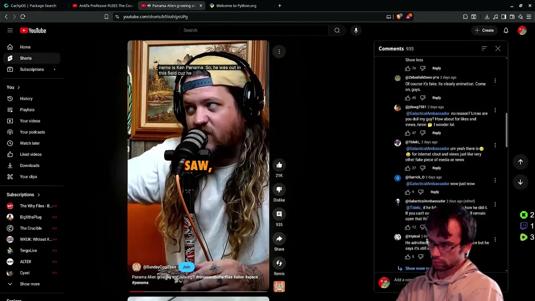The height and width of the screenshot is (301, 535).
Task: Go to YouTube home via logo
Action: 33,31
